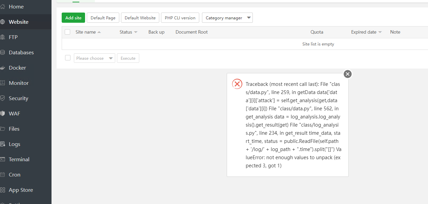Screen dimensions: 428x204
Task: Click the Terminal sidebar icon
Action: 2,160
